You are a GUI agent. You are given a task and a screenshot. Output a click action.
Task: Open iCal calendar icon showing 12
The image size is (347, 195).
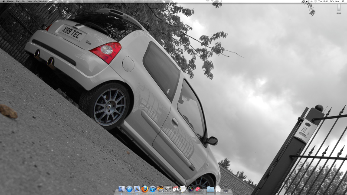tap(176, 189)
